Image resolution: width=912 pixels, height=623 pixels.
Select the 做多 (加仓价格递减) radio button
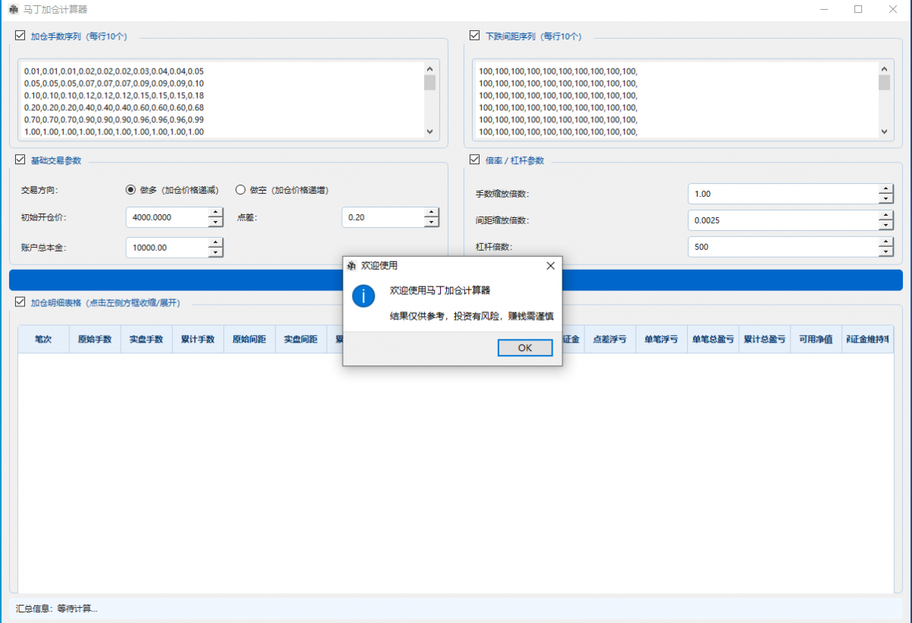131,190
